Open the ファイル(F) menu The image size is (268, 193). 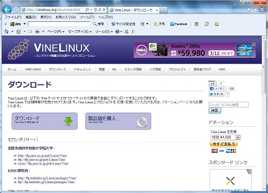click(x=13, y=17)
